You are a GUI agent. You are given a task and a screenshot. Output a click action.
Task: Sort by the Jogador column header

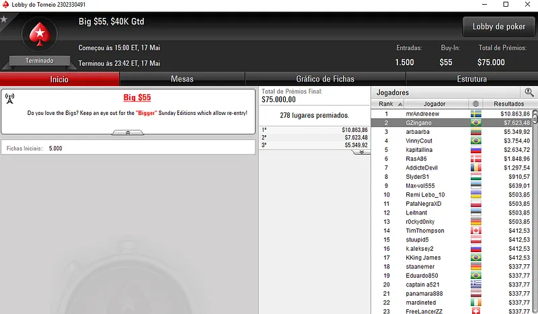(434, 104)
